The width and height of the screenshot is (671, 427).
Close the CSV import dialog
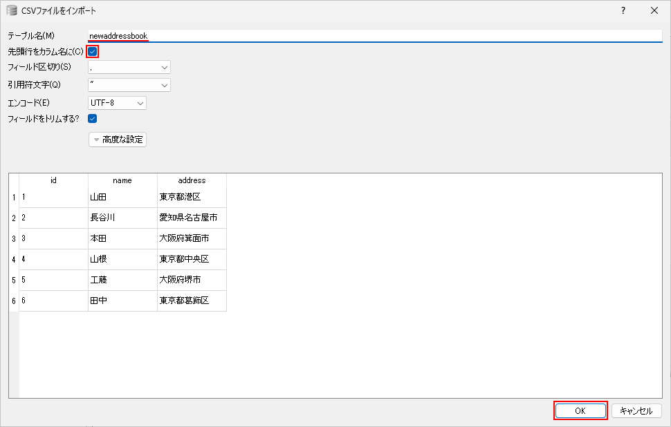[654, 10]
